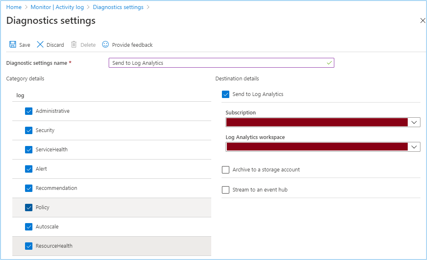Open the Log Analytics workspace dropdown
The image size is (427, 260).
point(414,147)
